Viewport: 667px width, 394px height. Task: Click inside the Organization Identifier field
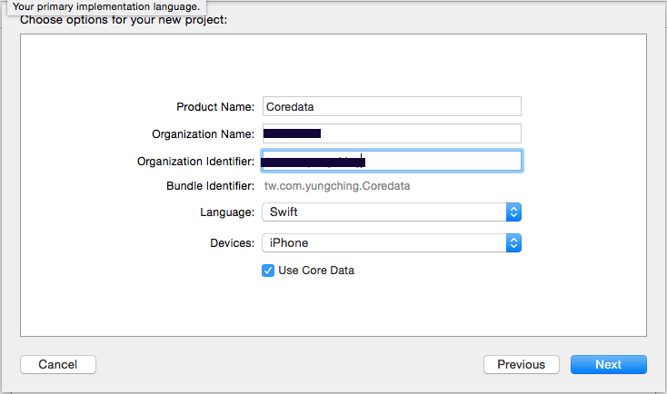click(392, 161)
